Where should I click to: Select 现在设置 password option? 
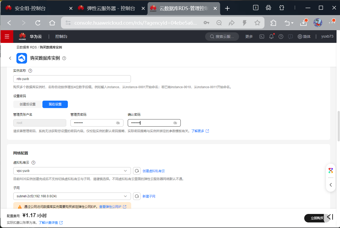pyautogui.click(x=55, y=104)
